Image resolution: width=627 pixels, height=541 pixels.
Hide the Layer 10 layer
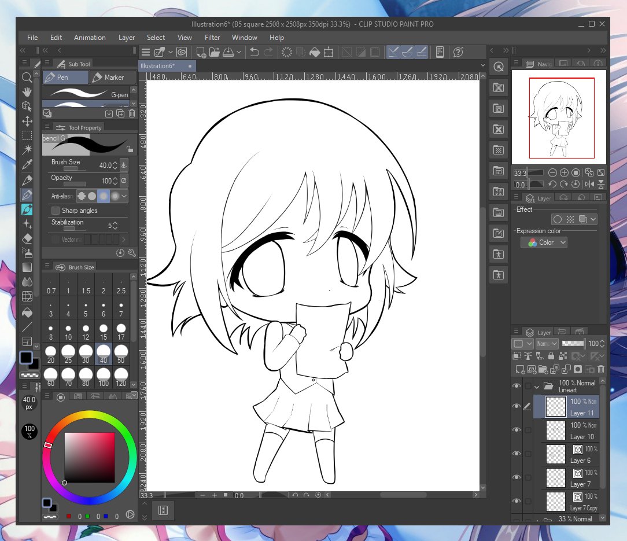click(517, 430)
